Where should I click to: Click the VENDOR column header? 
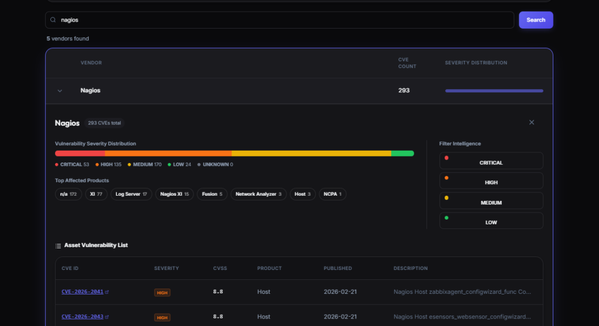pos(91,63)
